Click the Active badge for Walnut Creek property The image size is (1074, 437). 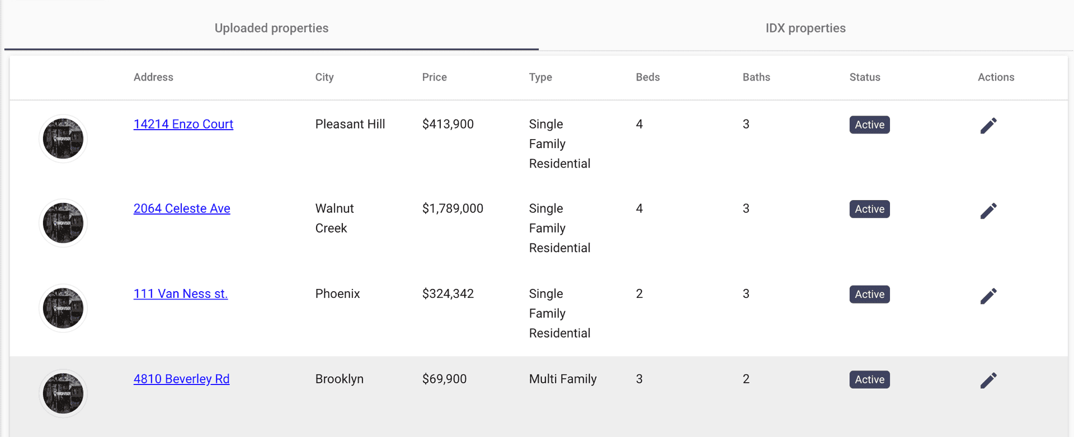(x=869, y=209)
